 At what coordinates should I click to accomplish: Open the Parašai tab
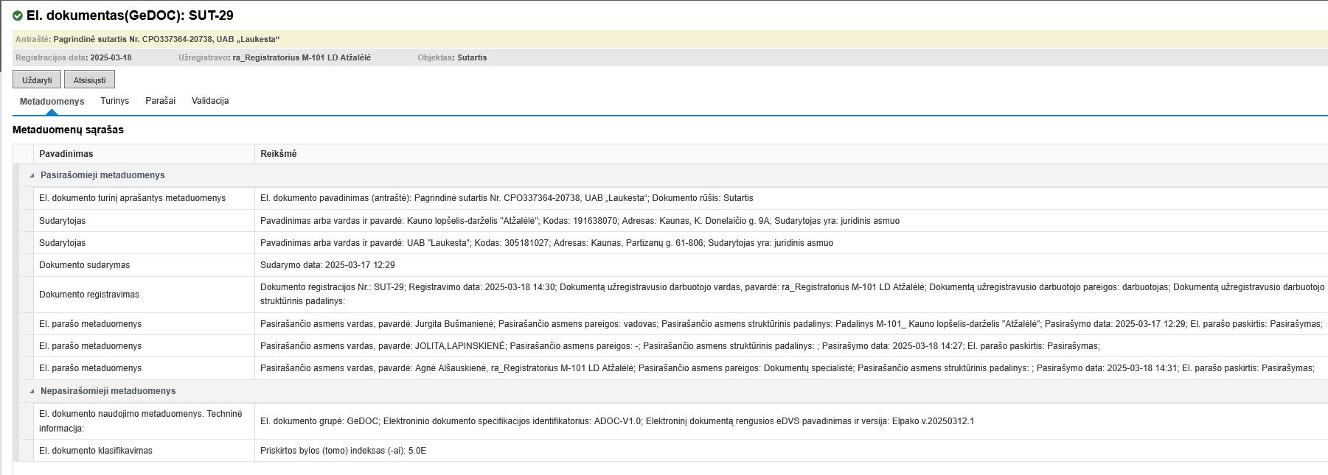click(160, 101)
